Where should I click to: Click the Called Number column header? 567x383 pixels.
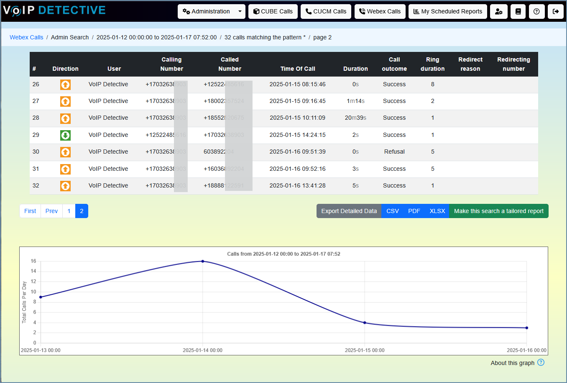(230, 64)
